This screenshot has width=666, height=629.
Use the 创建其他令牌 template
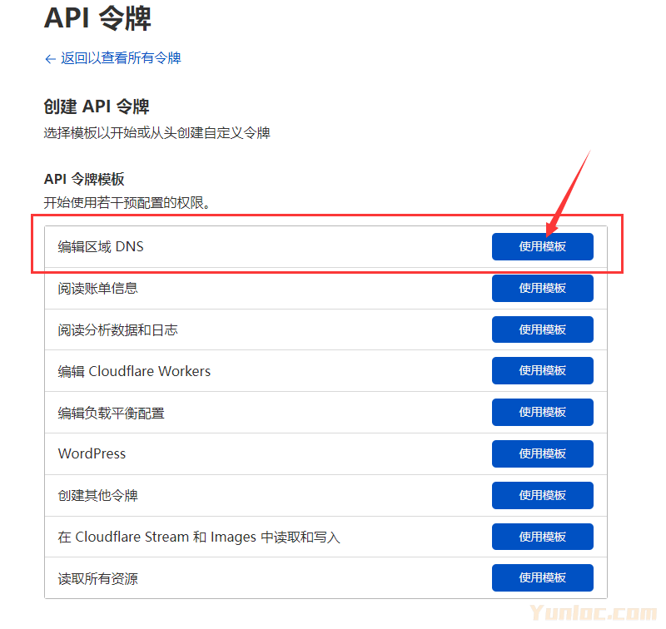click(x=542, y=495)
